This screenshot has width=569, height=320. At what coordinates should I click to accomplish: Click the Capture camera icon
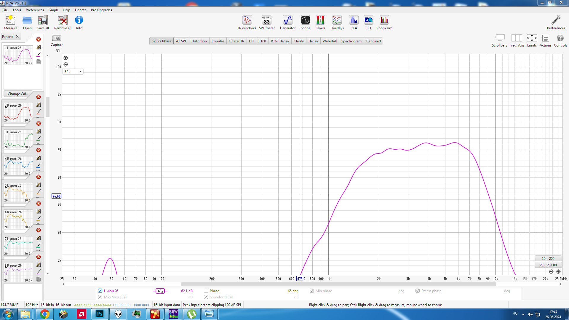[x=57, y=38]
